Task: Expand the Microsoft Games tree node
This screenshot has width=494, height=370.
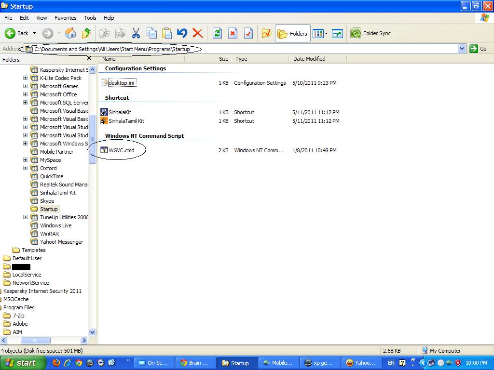Action: click(25, 86)
